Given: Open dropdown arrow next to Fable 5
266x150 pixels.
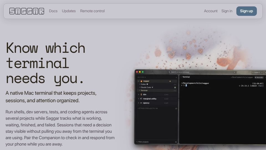Looking at the screenshot, I should click(262, 72).
